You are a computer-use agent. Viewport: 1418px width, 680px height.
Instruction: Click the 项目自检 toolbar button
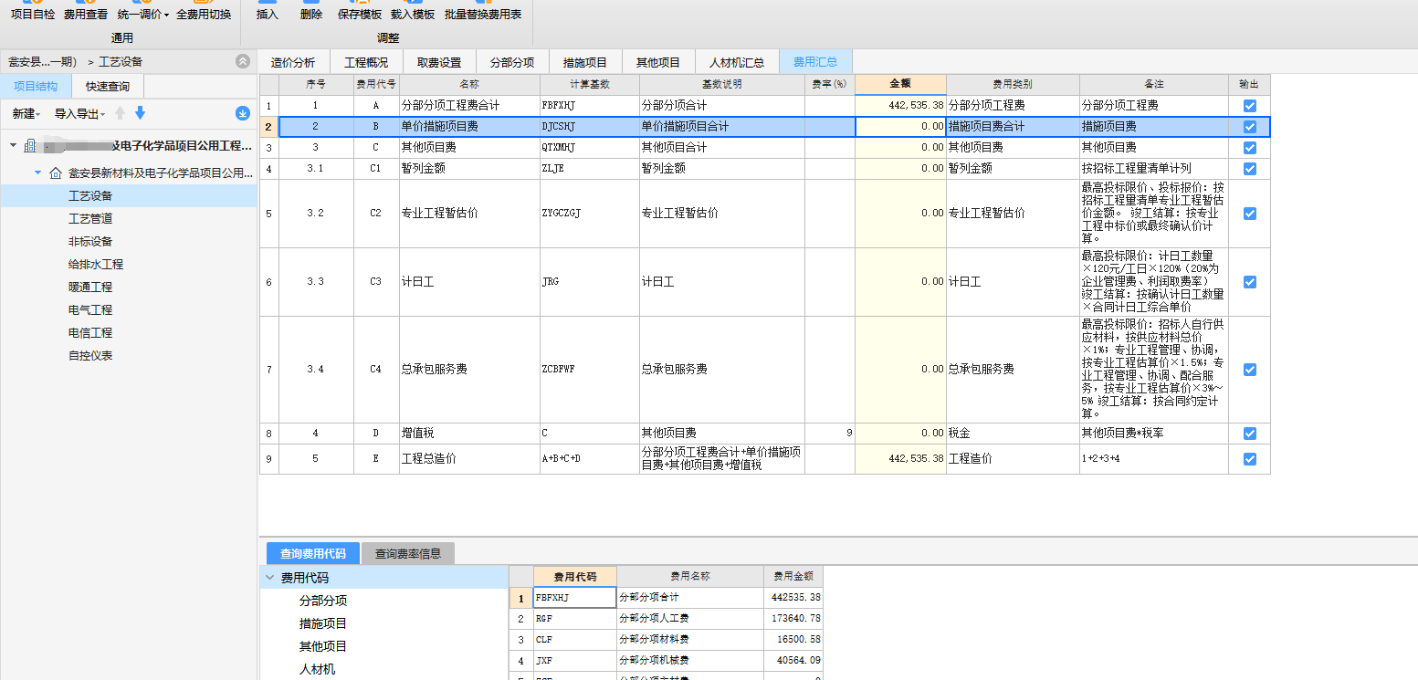[x=33, y=11]
